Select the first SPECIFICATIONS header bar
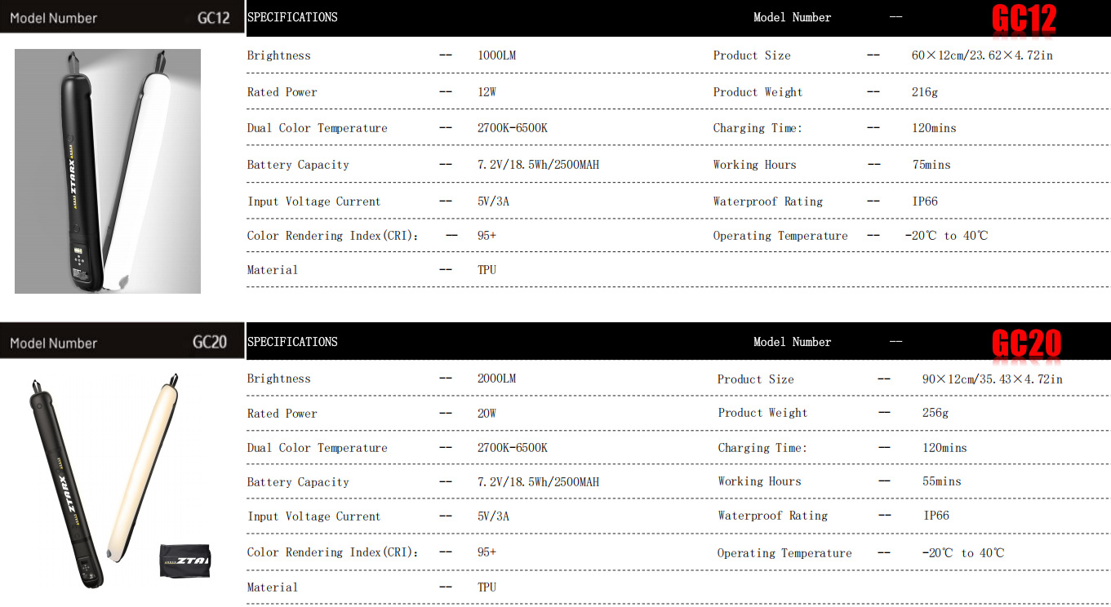Image resolution: width=1111 pixels, height=607 pixels. 678,18
